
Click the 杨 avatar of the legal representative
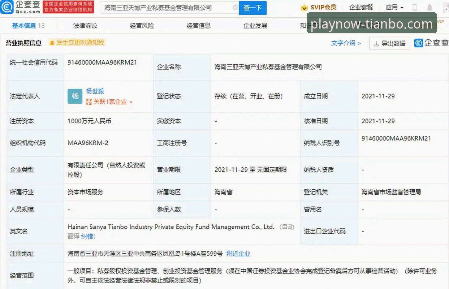(75, 96)
